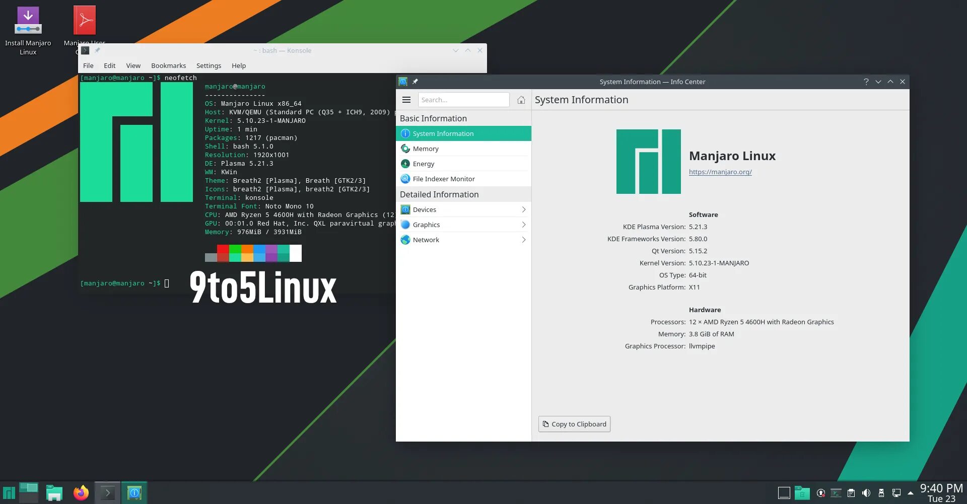Activate the Konsole task in the taskbar

[107, 493]
